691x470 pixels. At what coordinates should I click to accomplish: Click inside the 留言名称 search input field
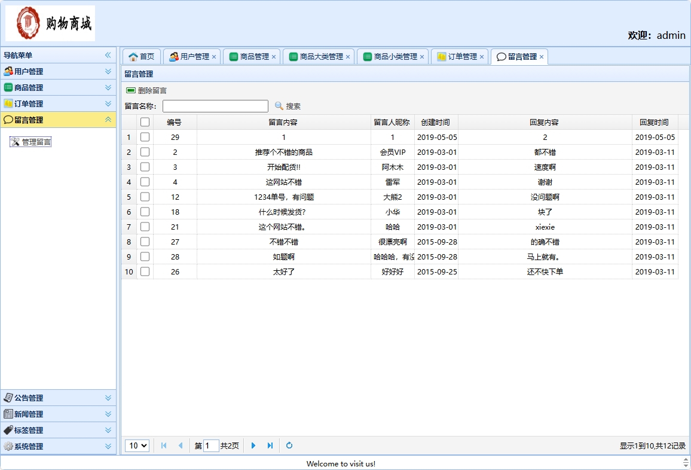215,106
